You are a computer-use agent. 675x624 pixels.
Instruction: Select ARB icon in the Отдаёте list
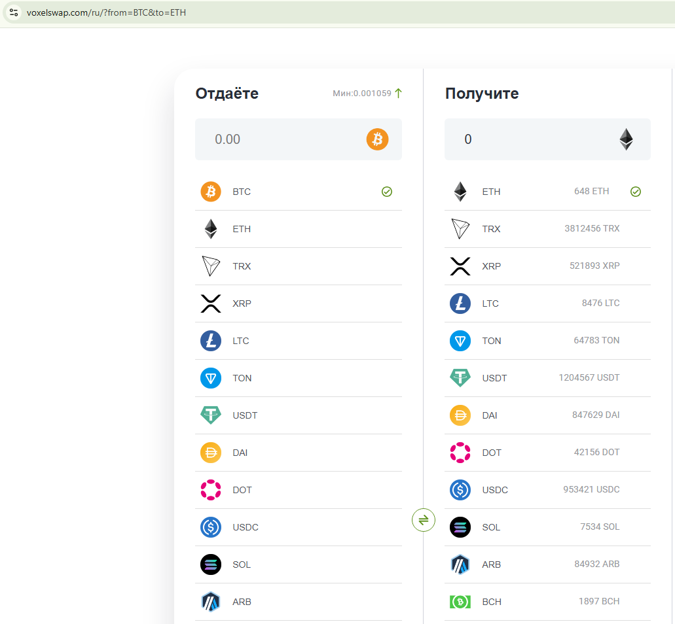(x=211, y=602)
